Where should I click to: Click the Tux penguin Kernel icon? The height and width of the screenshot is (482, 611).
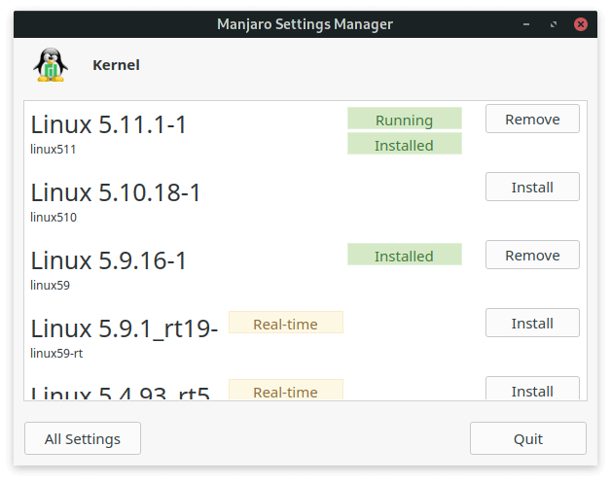click(x=51, y=65)
